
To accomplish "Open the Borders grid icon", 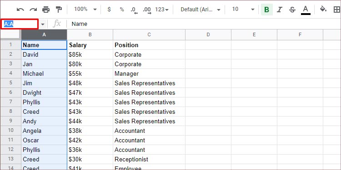I will pos(336,10).
